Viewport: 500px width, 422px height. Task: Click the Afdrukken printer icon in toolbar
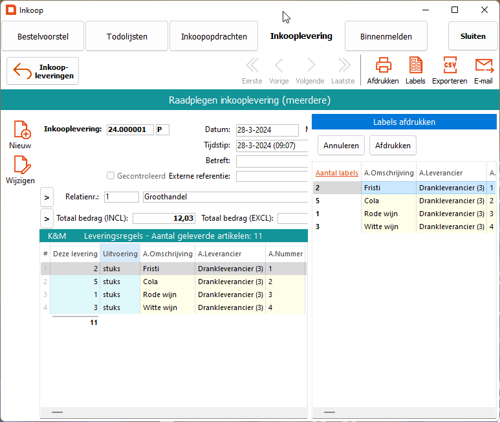click(x=383, y=65)
